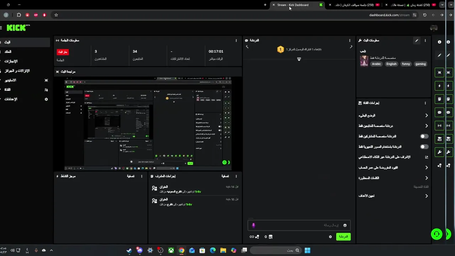Screen dimensions: 455x256
Task: Open Discord from the taskbar
Action: tap(139, 250)
